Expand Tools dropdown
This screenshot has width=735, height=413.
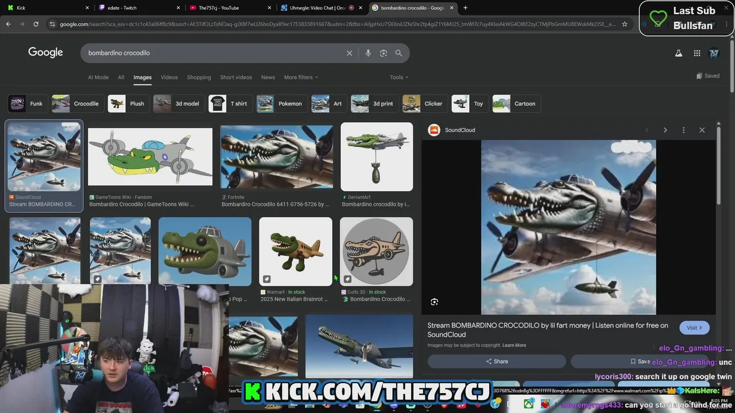(399, 77)
